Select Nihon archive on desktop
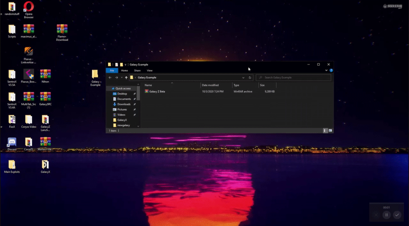Image resolution: width=409 pixels, height=226 pixels. pyautogui.click(x=45, y=76)
